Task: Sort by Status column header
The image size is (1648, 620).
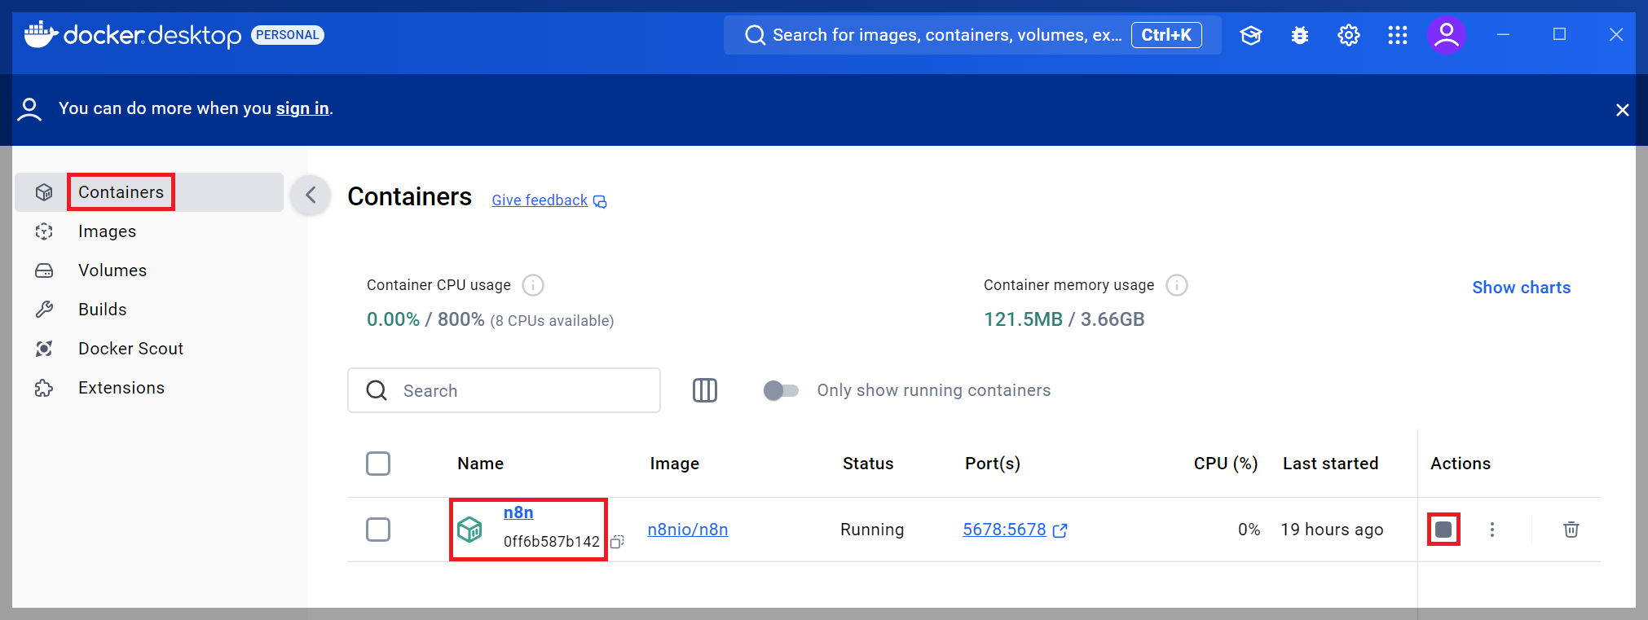Action: pos(868,464)
